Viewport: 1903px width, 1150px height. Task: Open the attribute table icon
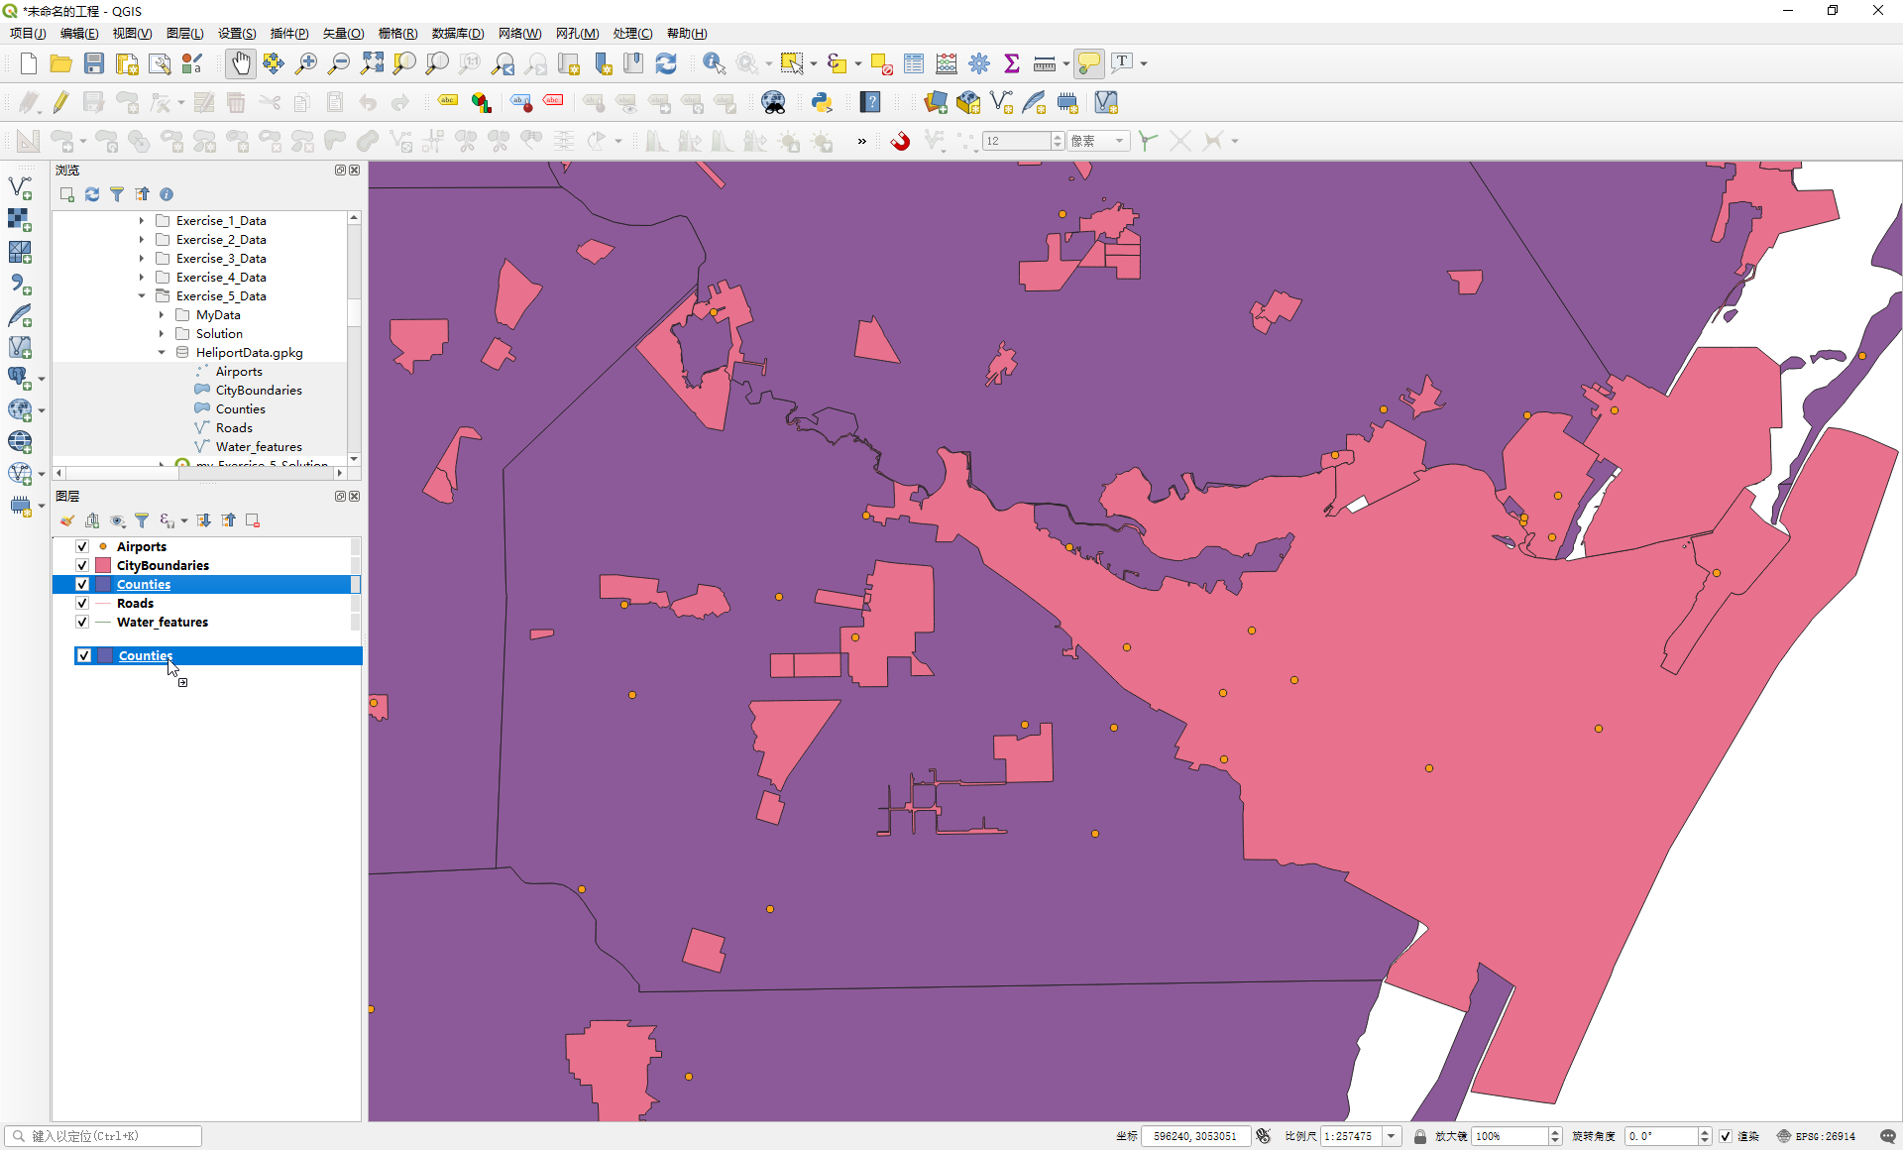[x=914, y=63]
